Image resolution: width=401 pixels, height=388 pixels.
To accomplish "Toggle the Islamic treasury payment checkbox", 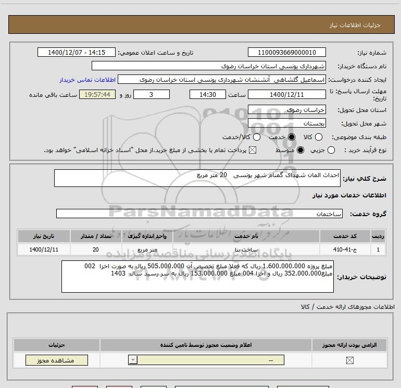I will [x=253, y=150].
